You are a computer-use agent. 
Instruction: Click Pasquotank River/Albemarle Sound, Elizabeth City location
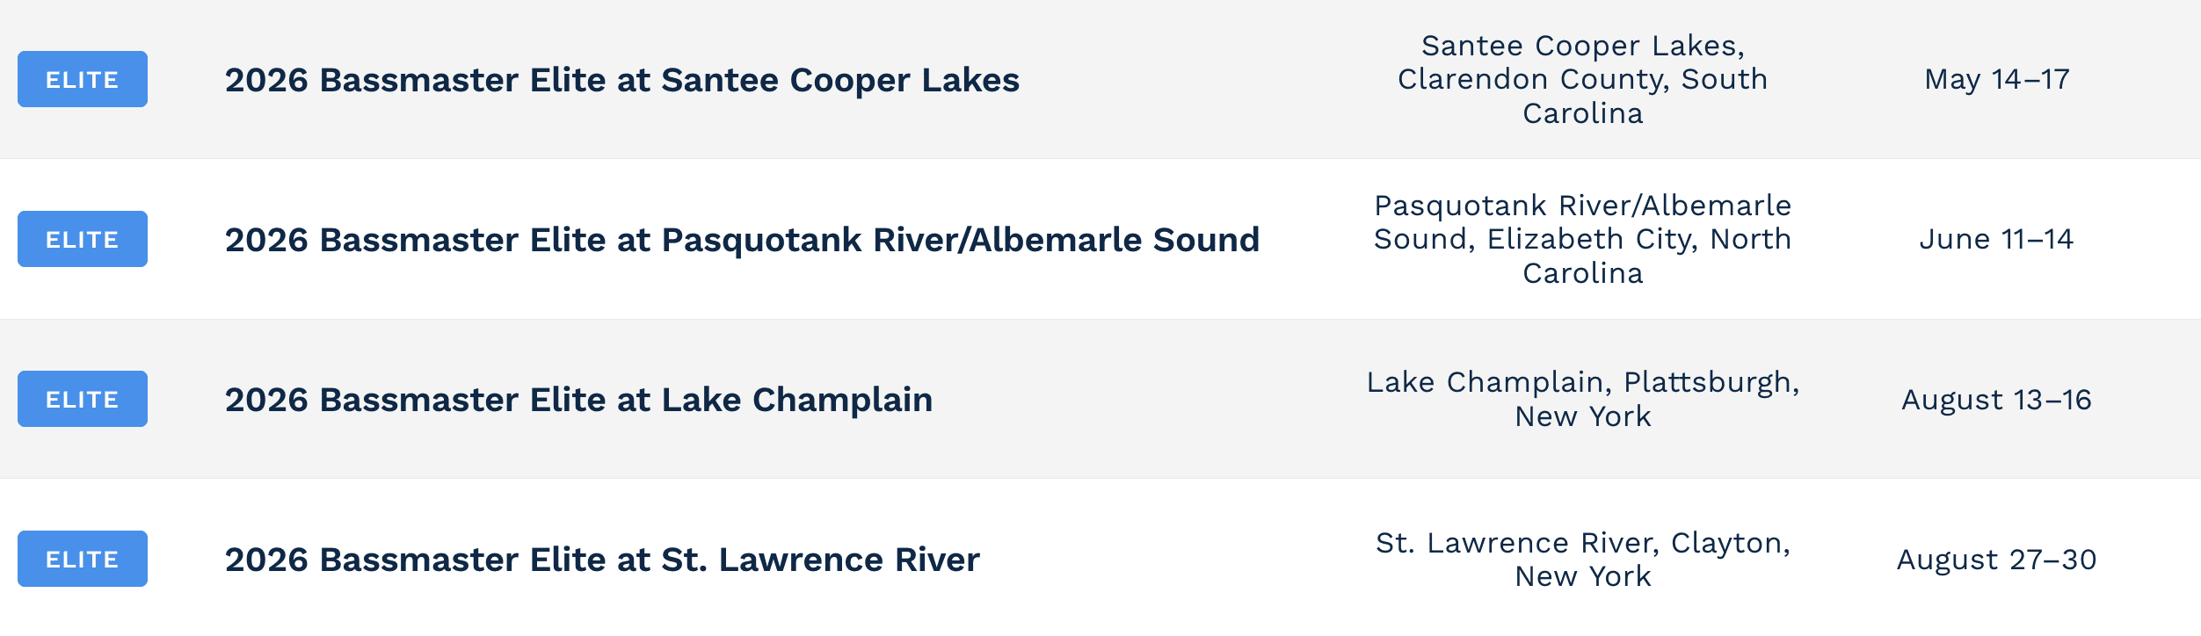(1582, 239)
